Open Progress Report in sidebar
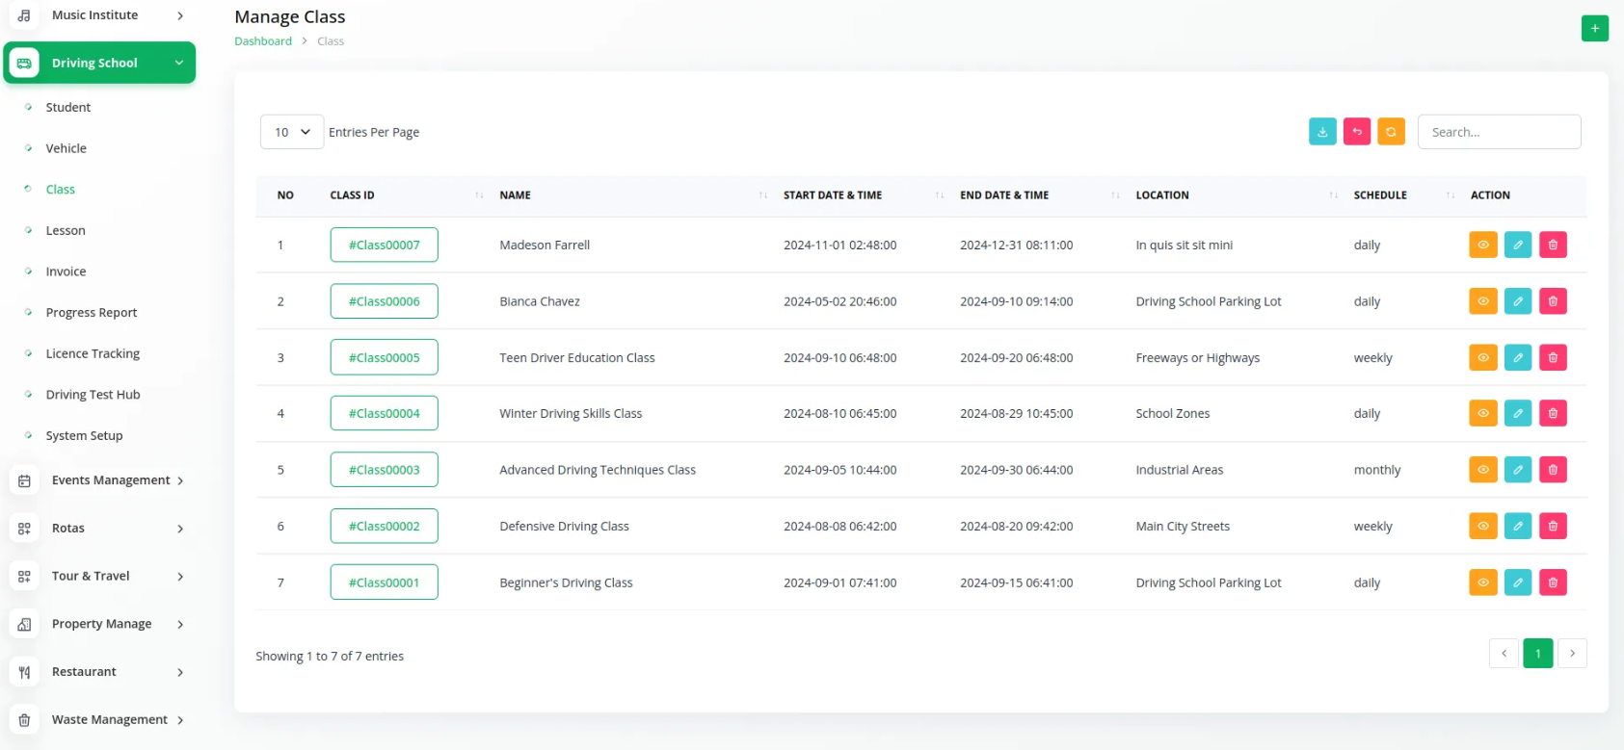Screen dimensions: 1624x750 click(x=92, y=313)
